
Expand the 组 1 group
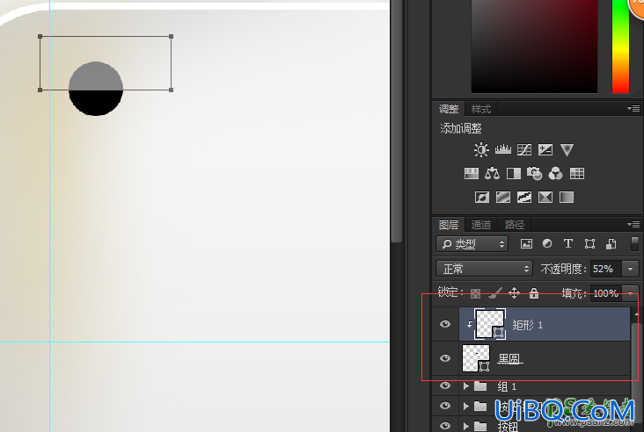pos(465,386)
